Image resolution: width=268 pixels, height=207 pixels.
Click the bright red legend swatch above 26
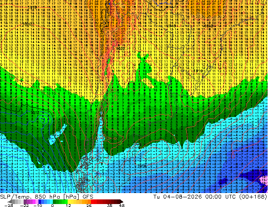pyautogui.click(x=92, y=202)
